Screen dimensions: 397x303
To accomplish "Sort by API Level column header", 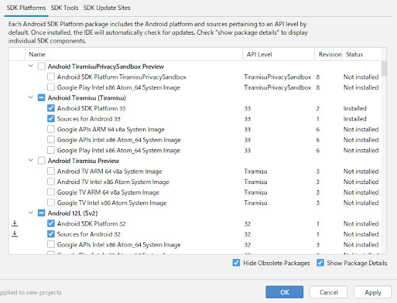I will pyautogui.click(x=279, y=54).
